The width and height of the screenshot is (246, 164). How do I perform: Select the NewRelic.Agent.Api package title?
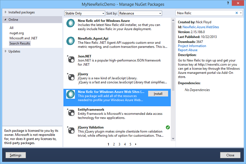coord(93,39)
